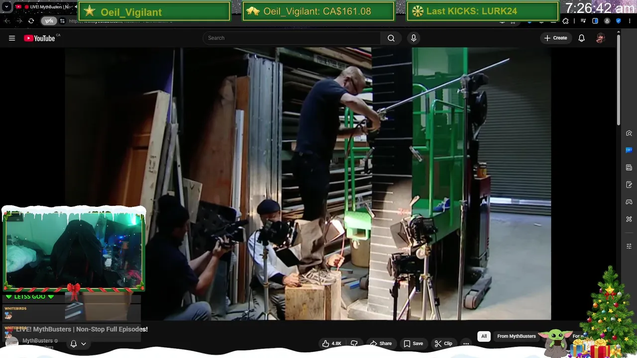The height and width of the screenshot is (358, 637).
Task: Open the YouTube hamburger guide menu
Action: 12,38
